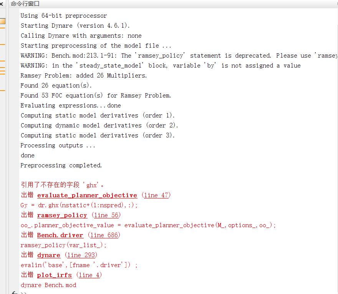Open the ramsey_policy error link
This screenshot has width=338, height=294.
click(x=62, y=215)
